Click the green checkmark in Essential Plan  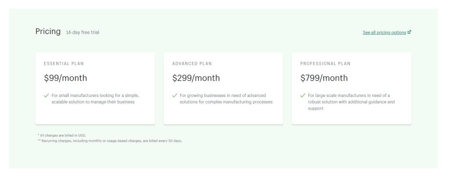46,95
